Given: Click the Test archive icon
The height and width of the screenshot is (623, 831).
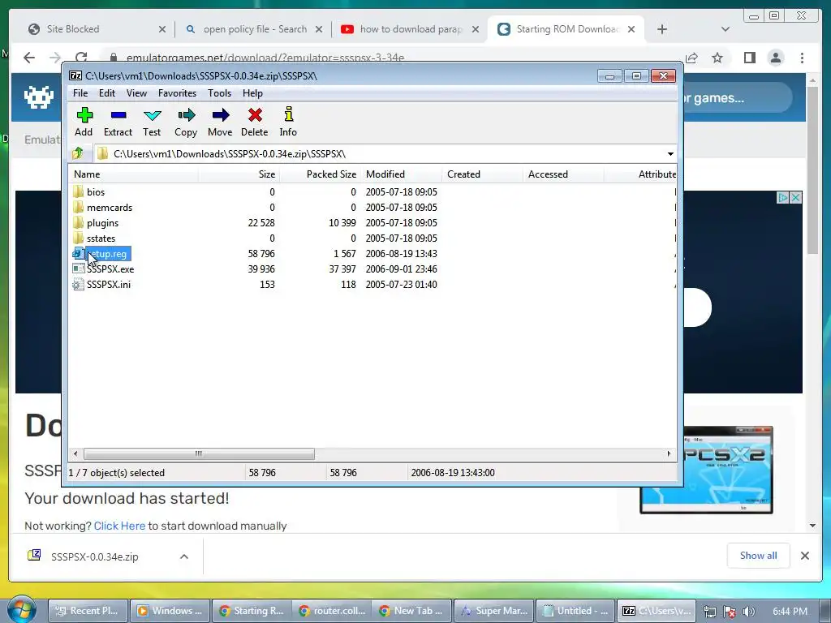Looking at the screenshot, I should click(x=152, y=122).
